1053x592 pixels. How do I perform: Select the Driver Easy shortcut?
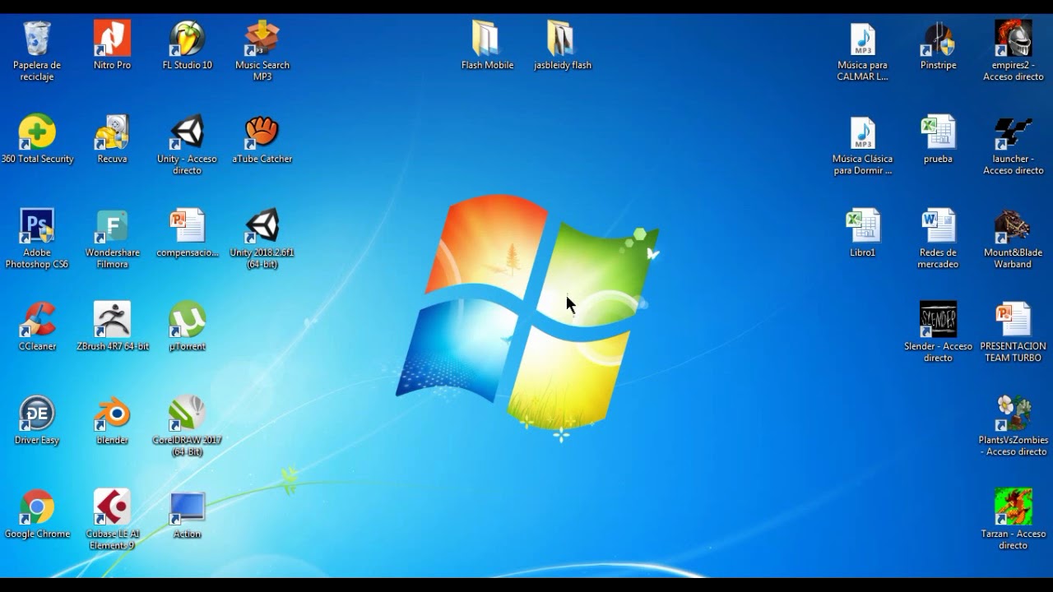tap(37, 414)
